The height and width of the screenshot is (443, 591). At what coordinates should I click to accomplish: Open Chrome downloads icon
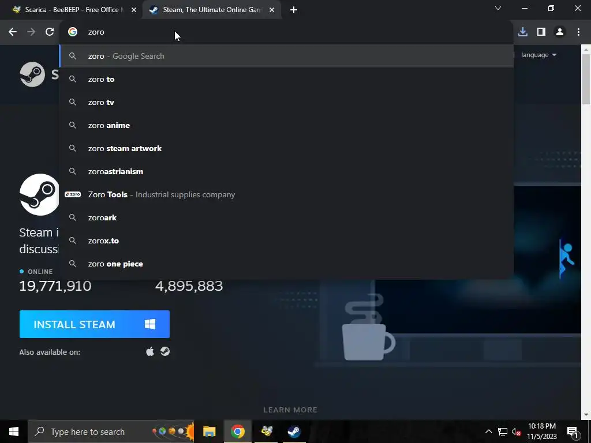click(x=523, y=32)
